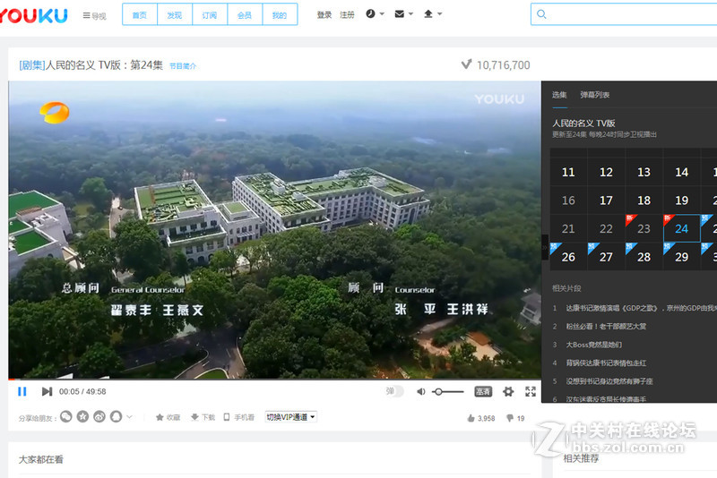Open clip 4 背锅侠达康书记表情包走红
The width and height of the screenshot is (717, 478).
click(x=606, y=363)
